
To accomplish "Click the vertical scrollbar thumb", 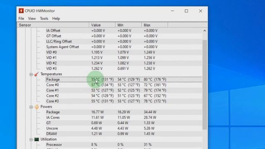I will click(205, 84).
